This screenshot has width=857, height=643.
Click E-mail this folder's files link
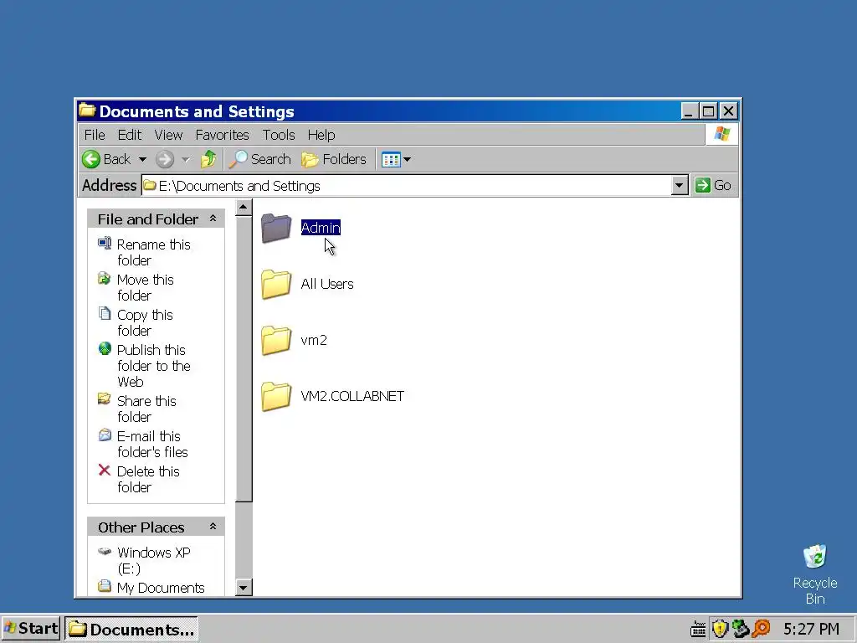152,444
